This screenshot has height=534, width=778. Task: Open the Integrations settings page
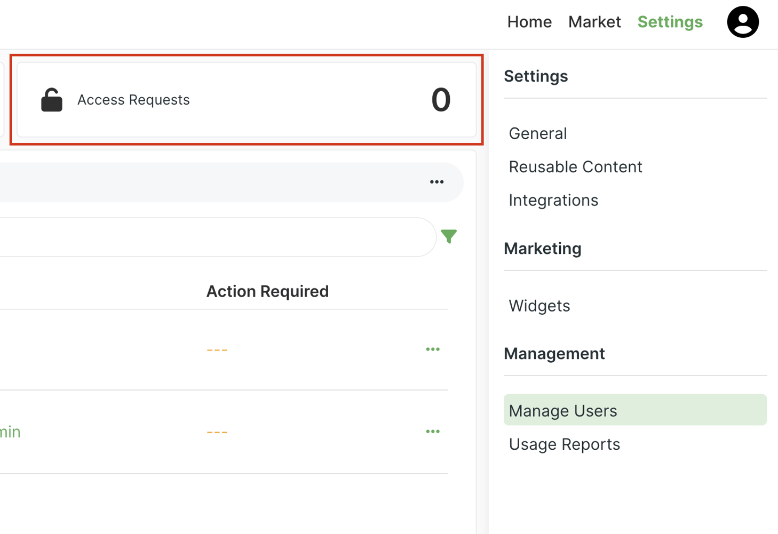tap(553, 201)
